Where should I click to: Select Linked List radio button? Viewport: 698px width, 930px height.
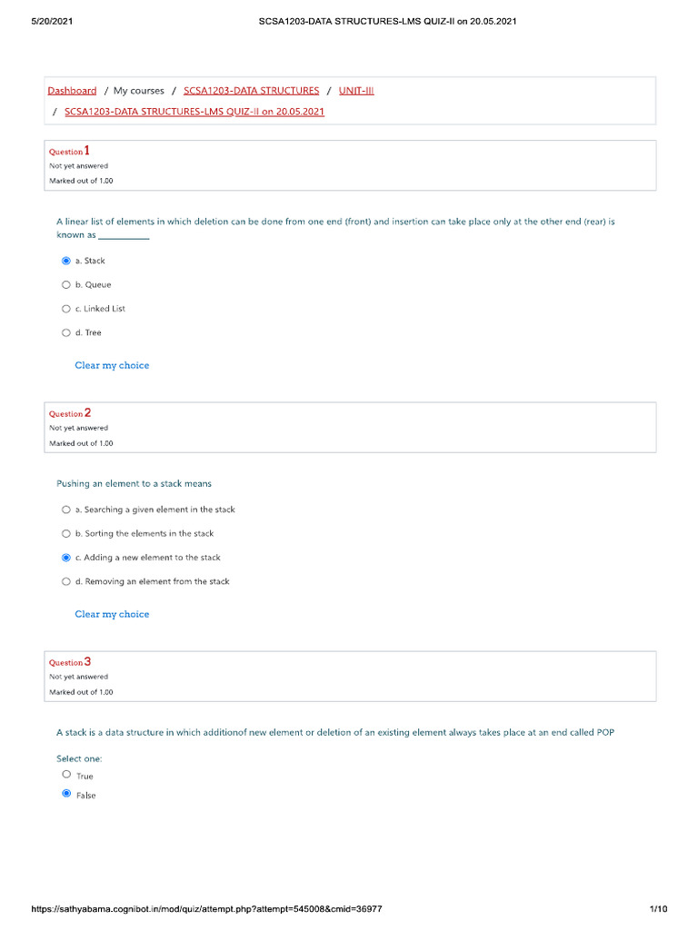65,309
